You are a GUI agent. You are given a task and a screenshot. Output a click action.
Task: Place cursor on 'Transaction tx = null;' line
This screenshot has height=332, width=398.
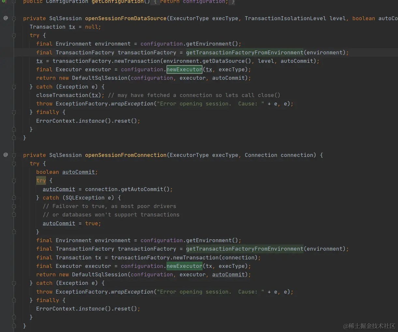(x=65, y=27)
